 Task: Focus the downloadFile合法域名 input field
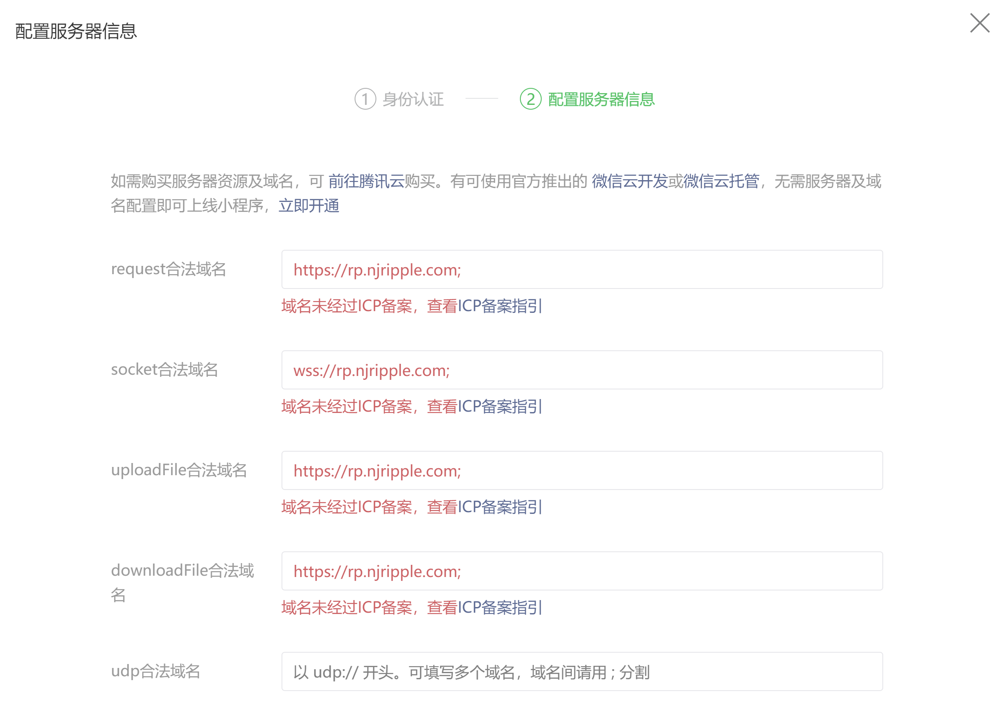click(x=582, y=571)
